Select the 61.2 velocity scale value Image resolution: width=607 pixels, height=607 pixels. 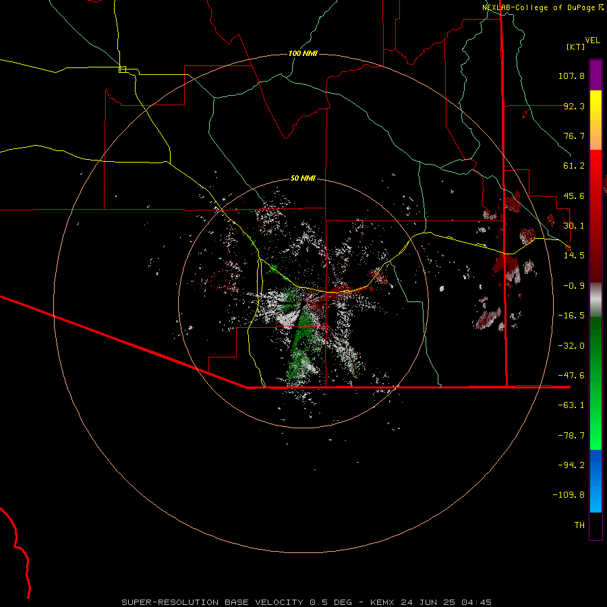(574, 166)
